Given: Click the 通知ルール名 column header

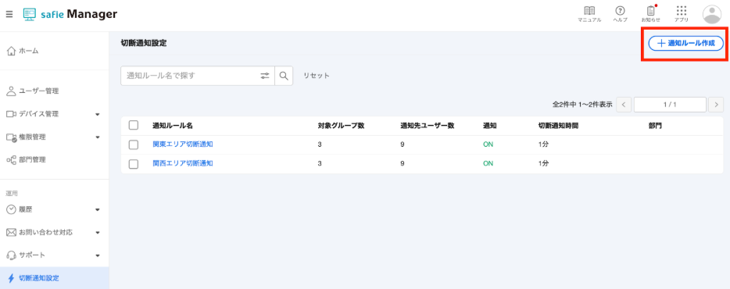Looking at the screenshot, I should point(173,126).
